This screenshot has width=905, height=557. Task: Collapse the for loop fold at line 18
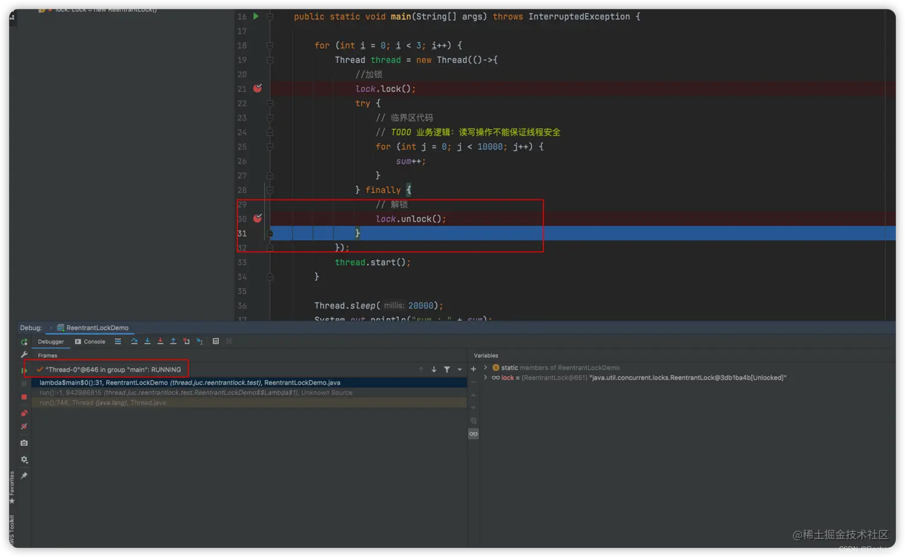[x=270, y=45]
